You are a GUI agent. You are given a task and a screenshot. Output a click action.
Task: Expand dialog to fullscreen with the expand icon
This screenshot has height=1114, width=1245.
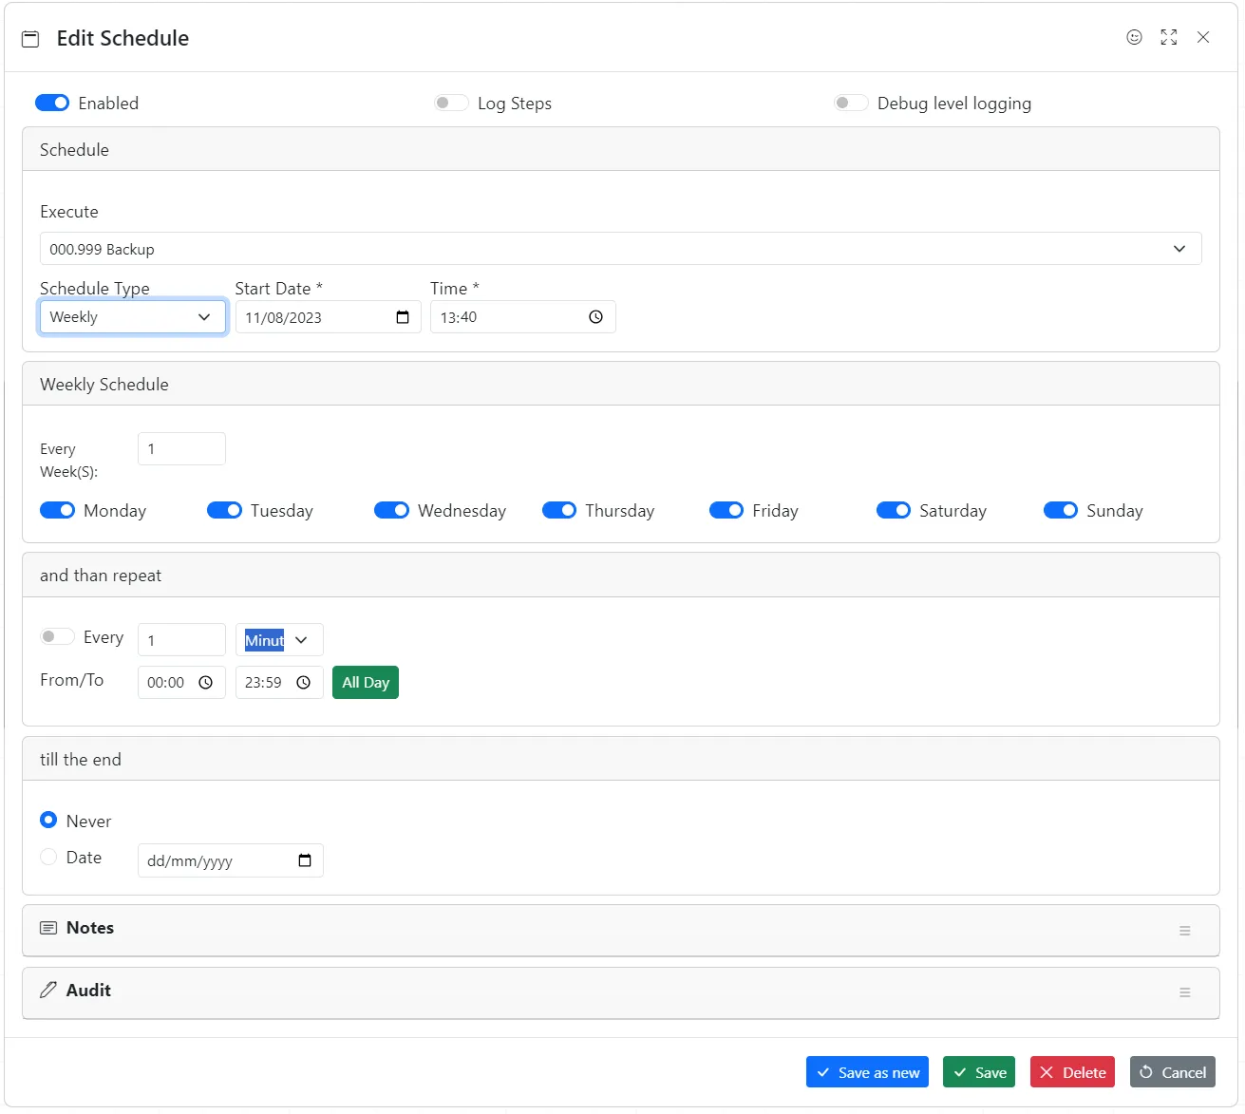point(1168,37)
